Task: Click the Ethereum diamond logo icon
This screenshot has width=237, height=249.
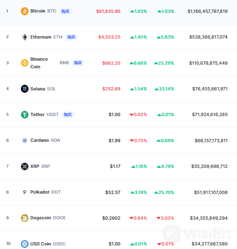Action: pyautogui.click(x=25, y=37)
